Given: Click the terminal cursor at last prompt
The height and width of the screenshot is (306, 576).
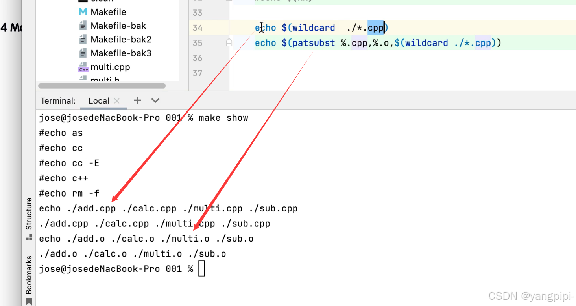Looking at the screenshot, I should (x=201, y=269).
